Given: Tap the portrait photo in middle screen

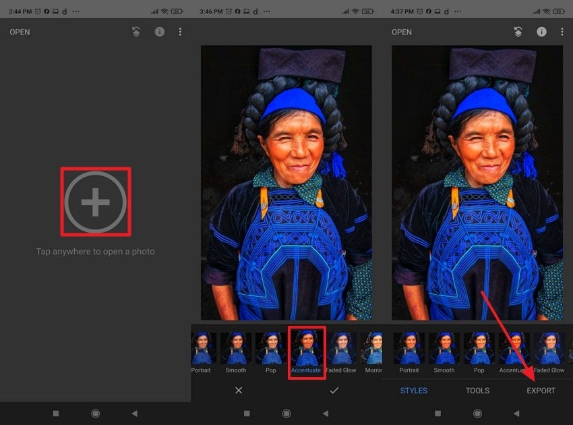Looking at the screenshot, I should click(x=286, y=183).
